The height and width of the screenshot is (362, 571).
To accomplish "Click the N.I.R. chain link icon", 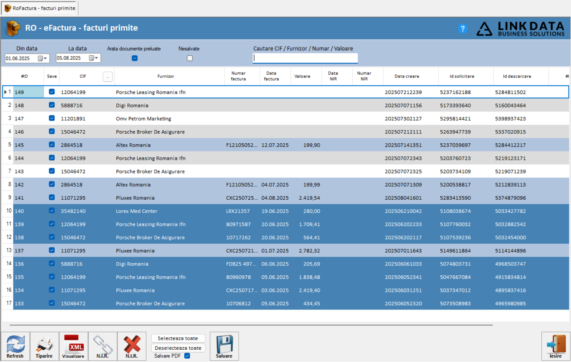I will (103, 346).
